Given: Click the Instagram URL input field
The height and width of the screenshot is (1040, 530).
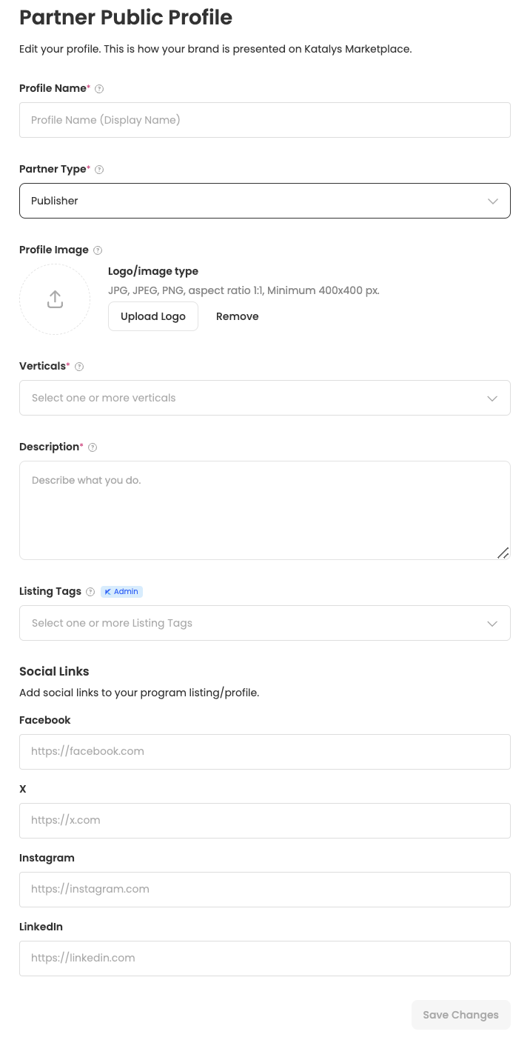Looking at the screenshot, I should 264,889.
